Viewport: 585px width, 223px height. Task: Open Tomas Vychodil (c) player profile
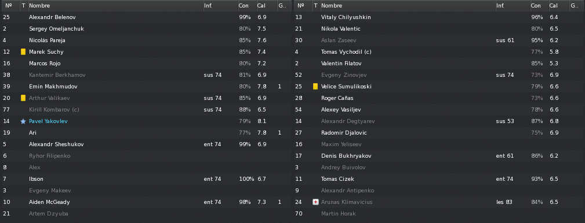pyautogui.click(x=346, y=52)
